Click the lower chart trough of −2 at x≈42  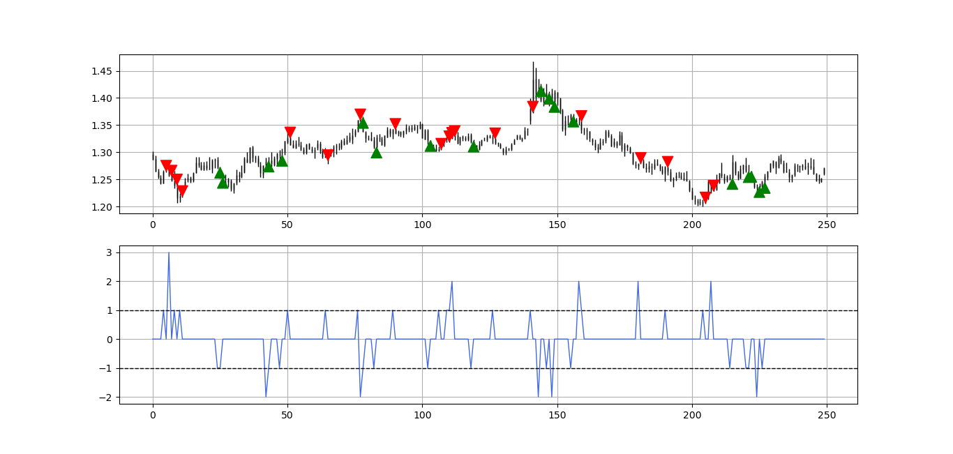(x=266, y=395)
